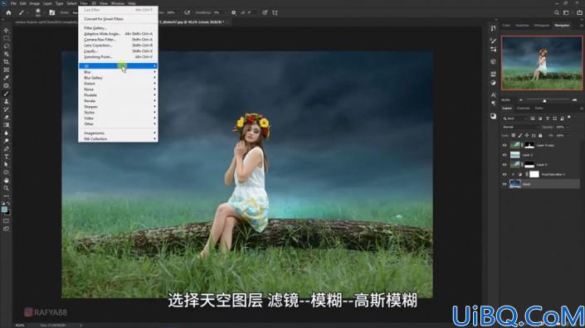Select the Rectangular Marquee tool
Viewport: 585px width, 328px height.
point(7,38)
